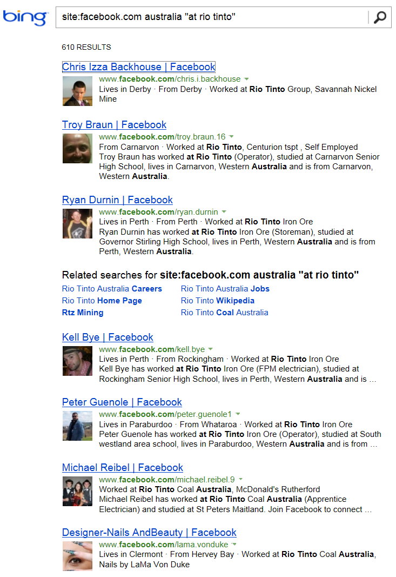Image resolution: width=396 pixels, height=577 pixels.
Task: Select related search Rio Tinto Wikipedia
Action: pos(217,301)
